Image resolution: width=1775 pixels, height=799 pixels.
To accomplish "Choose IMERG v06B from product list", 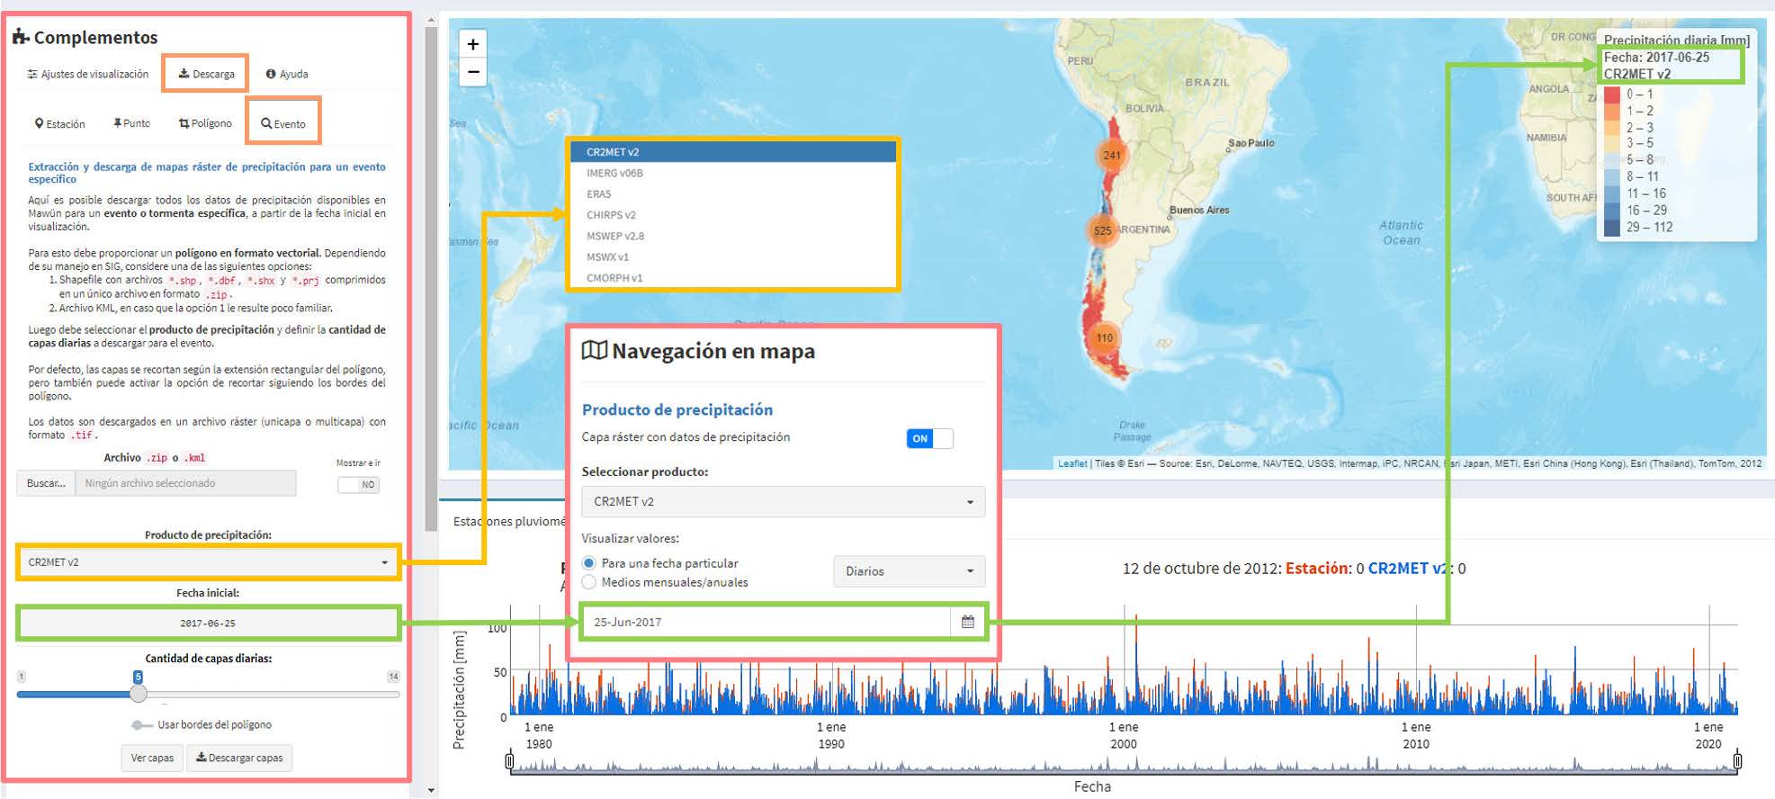I will [615, 173].
